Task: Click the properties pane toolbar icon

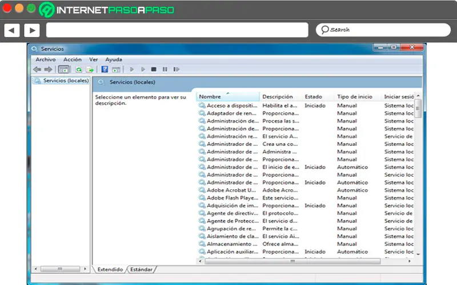Action: pyautogui.click(x=116, y=70)
